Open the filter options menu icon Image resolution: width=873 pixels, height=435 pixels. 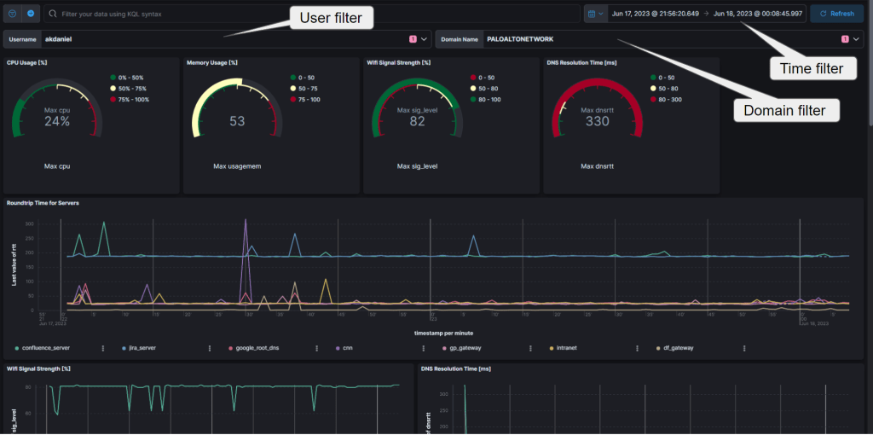tap(13, 14)
